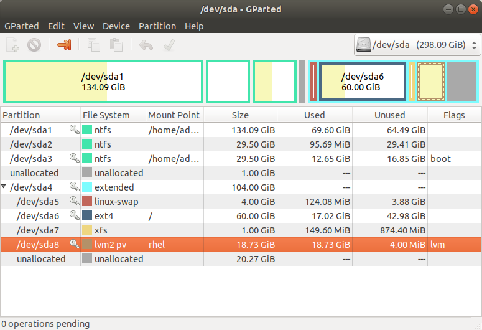This screenshot has width=482, height=330.
Task: Open the View menu
Action: coord(83,26)
